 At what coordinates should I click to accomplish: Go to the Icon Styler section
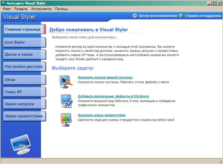(24, 42)
